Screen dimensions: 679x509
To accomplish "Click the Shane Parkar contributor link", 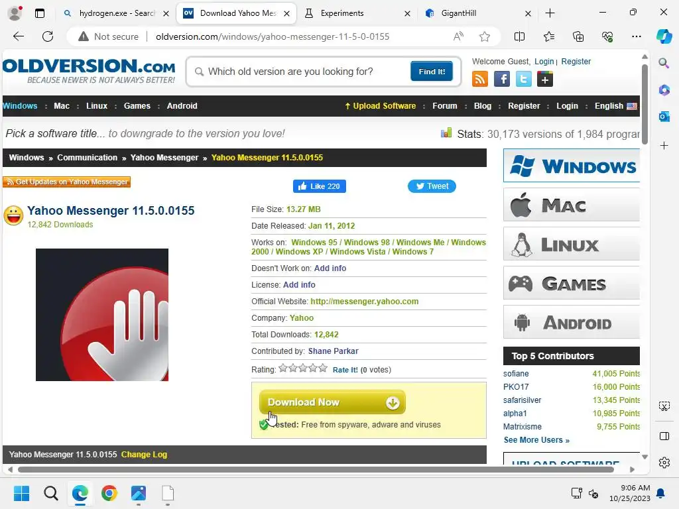I will pos(333,351).
